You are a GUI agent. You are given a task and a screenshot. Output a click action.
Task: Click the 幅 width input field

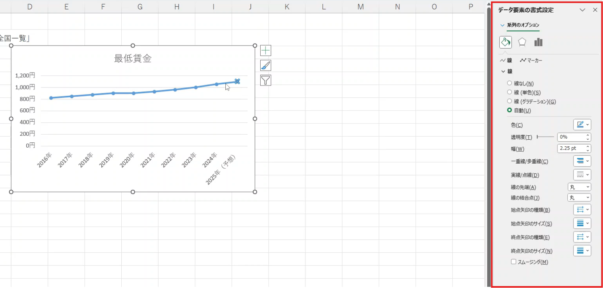(x=570, y=148)
